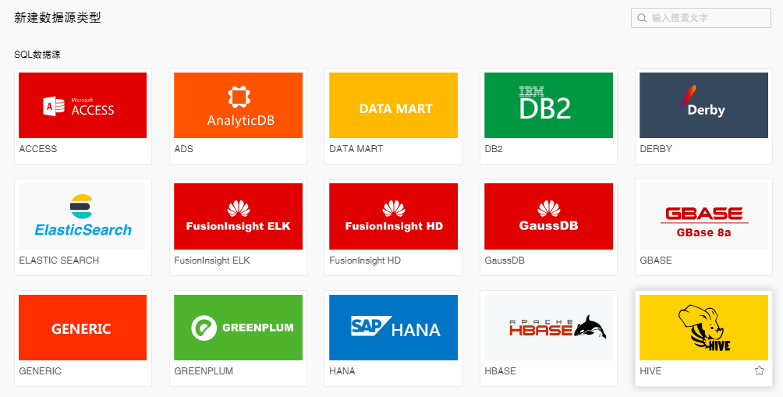Favorite HIVE with the star icon
Screen dimensions: 783x397
point(760,370)
